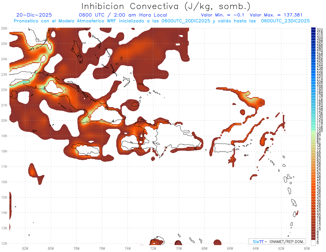Screen dimensions: 326x252
Task: Click the 19N latitude label
Action: point(4,136)
